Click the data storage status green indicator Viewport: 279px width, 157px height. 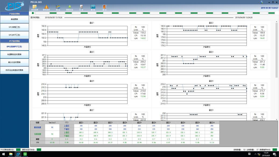click(x=275, y=150)
